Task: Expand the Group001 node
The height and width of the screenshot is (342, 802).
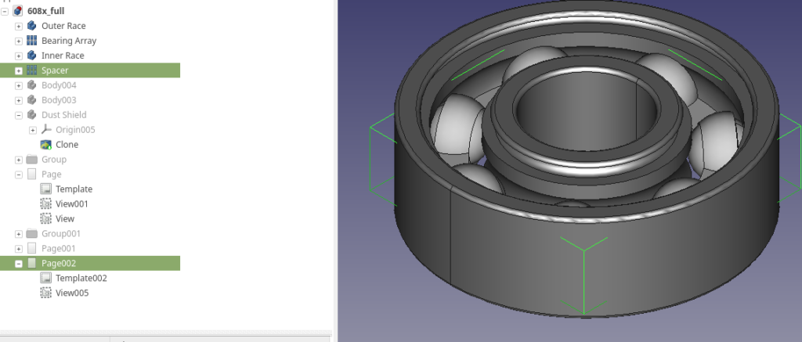Action: tap(19, 234)
